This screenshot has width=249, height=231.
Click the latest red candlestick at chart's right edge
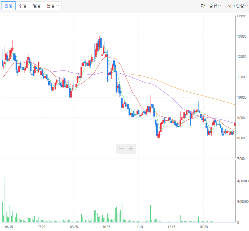[235, 124]
